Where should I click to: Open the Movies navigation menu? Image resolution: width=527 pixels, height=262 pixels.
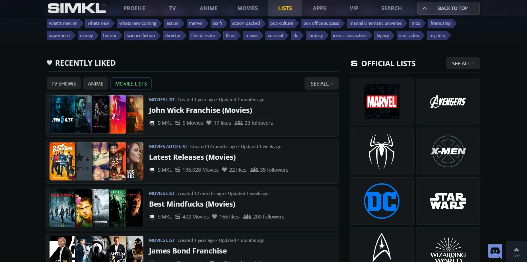[248, 8]
